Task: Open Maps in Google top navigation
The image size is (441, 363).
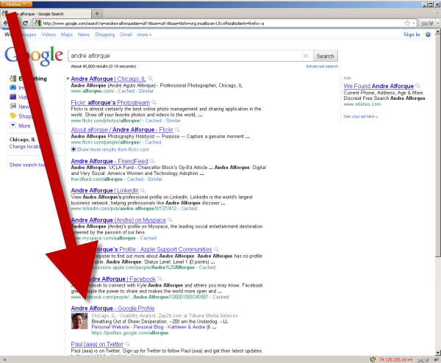Action: 67,35
